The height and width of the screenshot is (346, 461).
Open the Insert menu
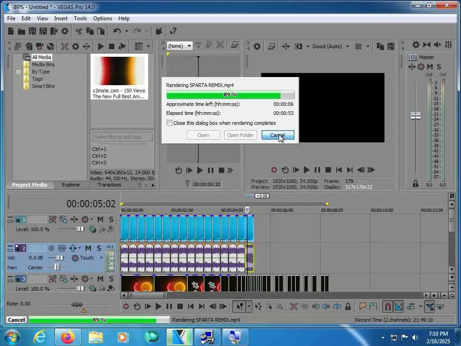tap(61, 18)
